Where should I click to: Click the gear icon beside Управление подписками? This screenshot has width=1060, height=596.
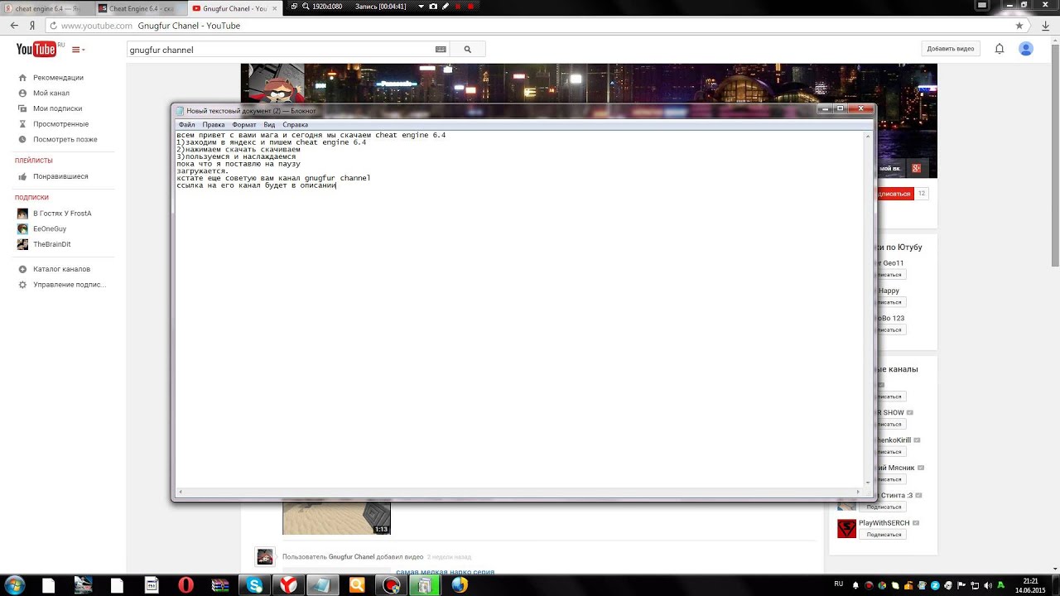tap(22, 285)
